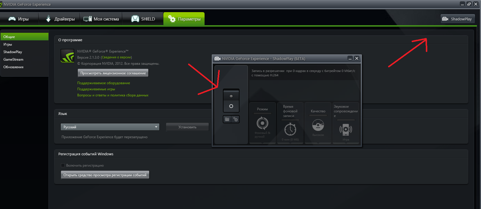481x209 pixels.
Task: Enable the Включить регистрацию checkbox
Action: tap(63, 165)
